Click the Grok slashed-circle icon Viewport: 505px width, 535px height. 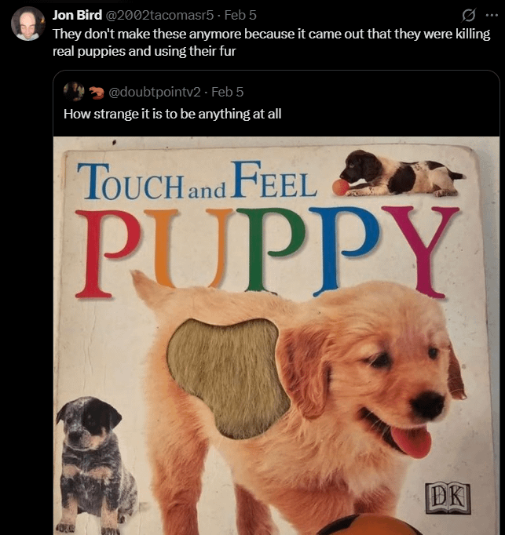[468, 16]
